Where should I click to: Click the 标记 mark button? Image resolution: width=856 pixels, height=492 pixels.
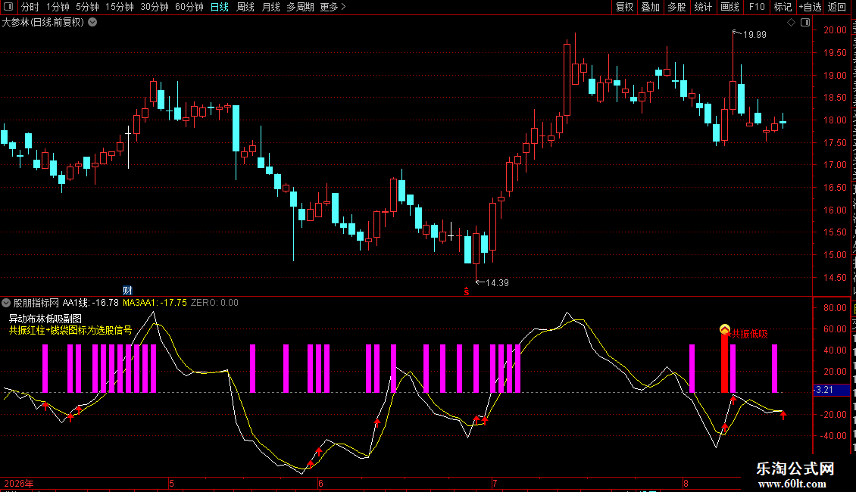pos(783,7)
